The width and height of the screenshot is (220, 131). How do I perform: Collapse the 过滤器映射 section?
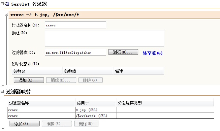pos(2,91)
